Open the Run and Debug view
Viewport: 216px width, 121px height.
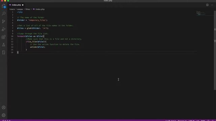tap(4, 29)
